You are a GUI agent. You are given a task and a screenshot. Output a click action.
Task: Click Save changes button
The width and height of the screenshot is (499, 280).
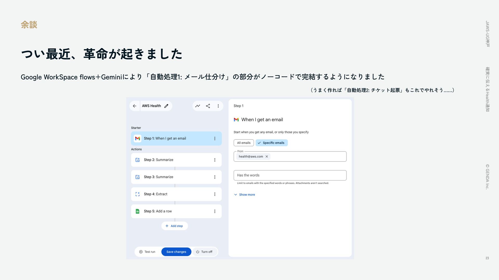(176, 252)
